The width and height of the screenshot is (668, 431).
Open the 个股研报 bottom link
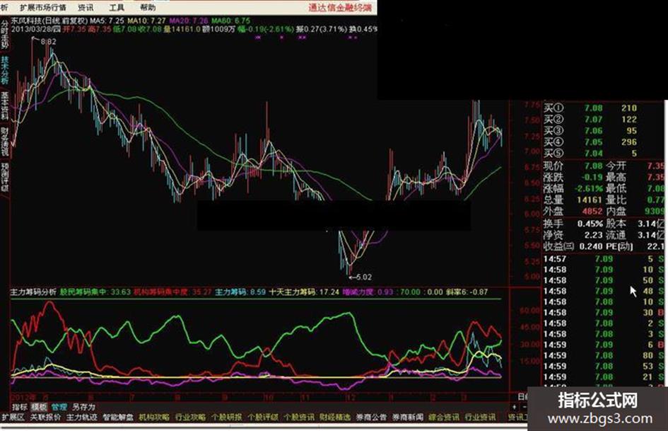[227, 417]
